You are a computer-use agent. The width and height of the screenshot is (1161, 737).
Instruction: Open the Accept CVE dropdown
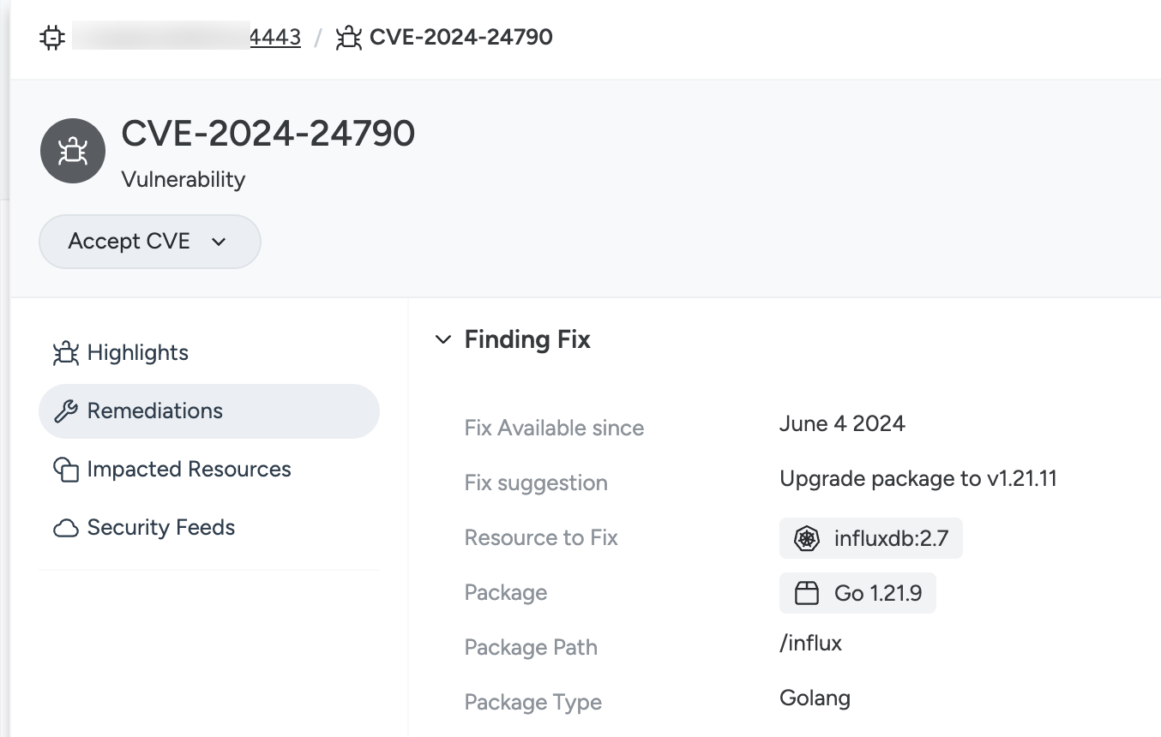tap(150, 242)
